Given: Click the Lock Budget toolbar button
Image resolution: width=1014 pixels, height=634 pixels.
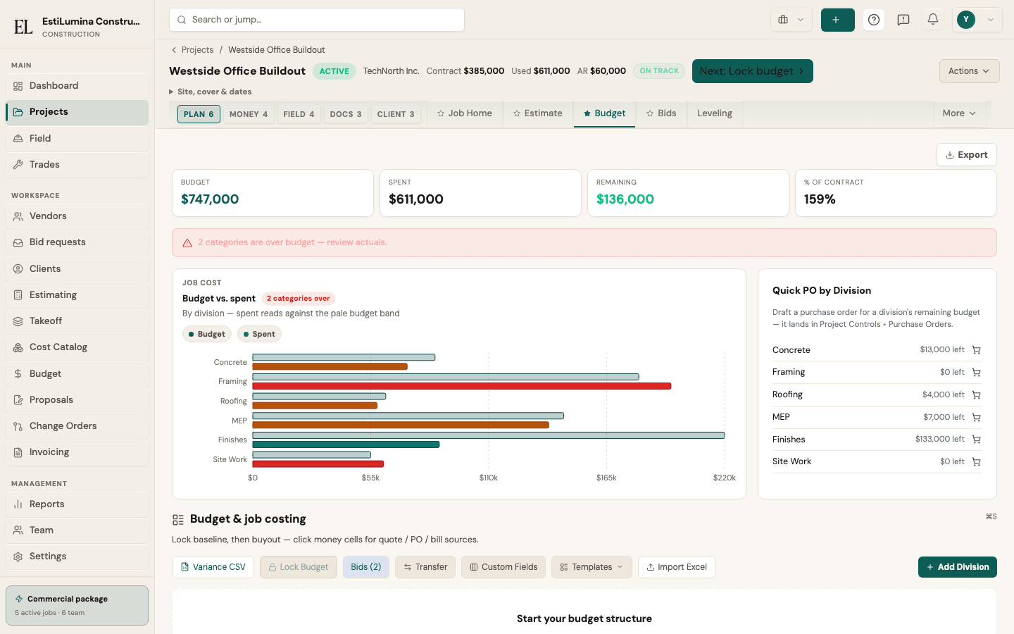Looking at the screenshot, I should click(x=299, y=567).
